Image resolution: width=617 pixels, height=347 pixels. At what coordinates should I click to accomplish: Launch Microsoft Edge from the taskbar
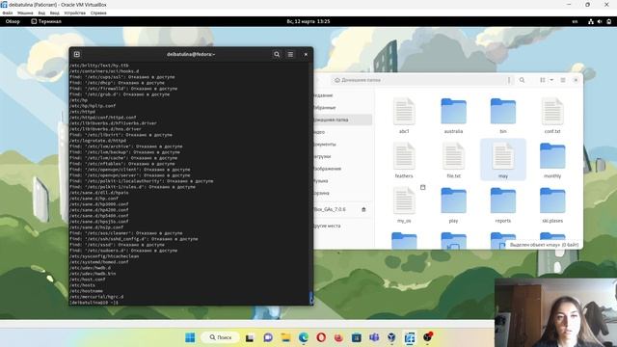[x=304, y=337]
